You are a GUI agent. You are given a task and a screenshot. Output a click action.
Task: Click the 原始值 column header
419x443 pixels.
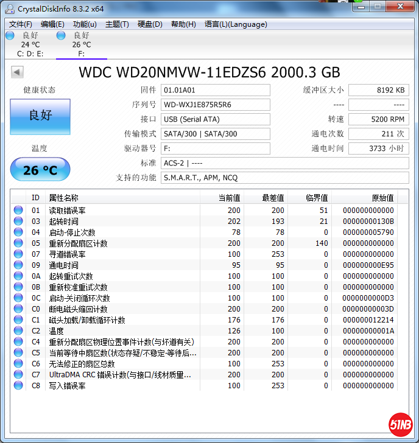(x=382, y=198)
